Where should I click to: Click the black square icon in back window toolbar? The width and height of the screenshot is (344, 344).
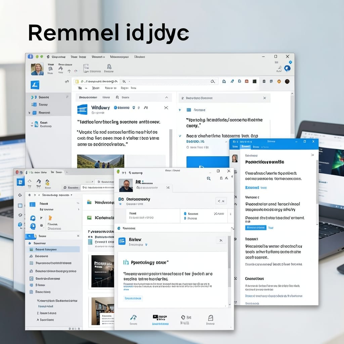[255, 81]
